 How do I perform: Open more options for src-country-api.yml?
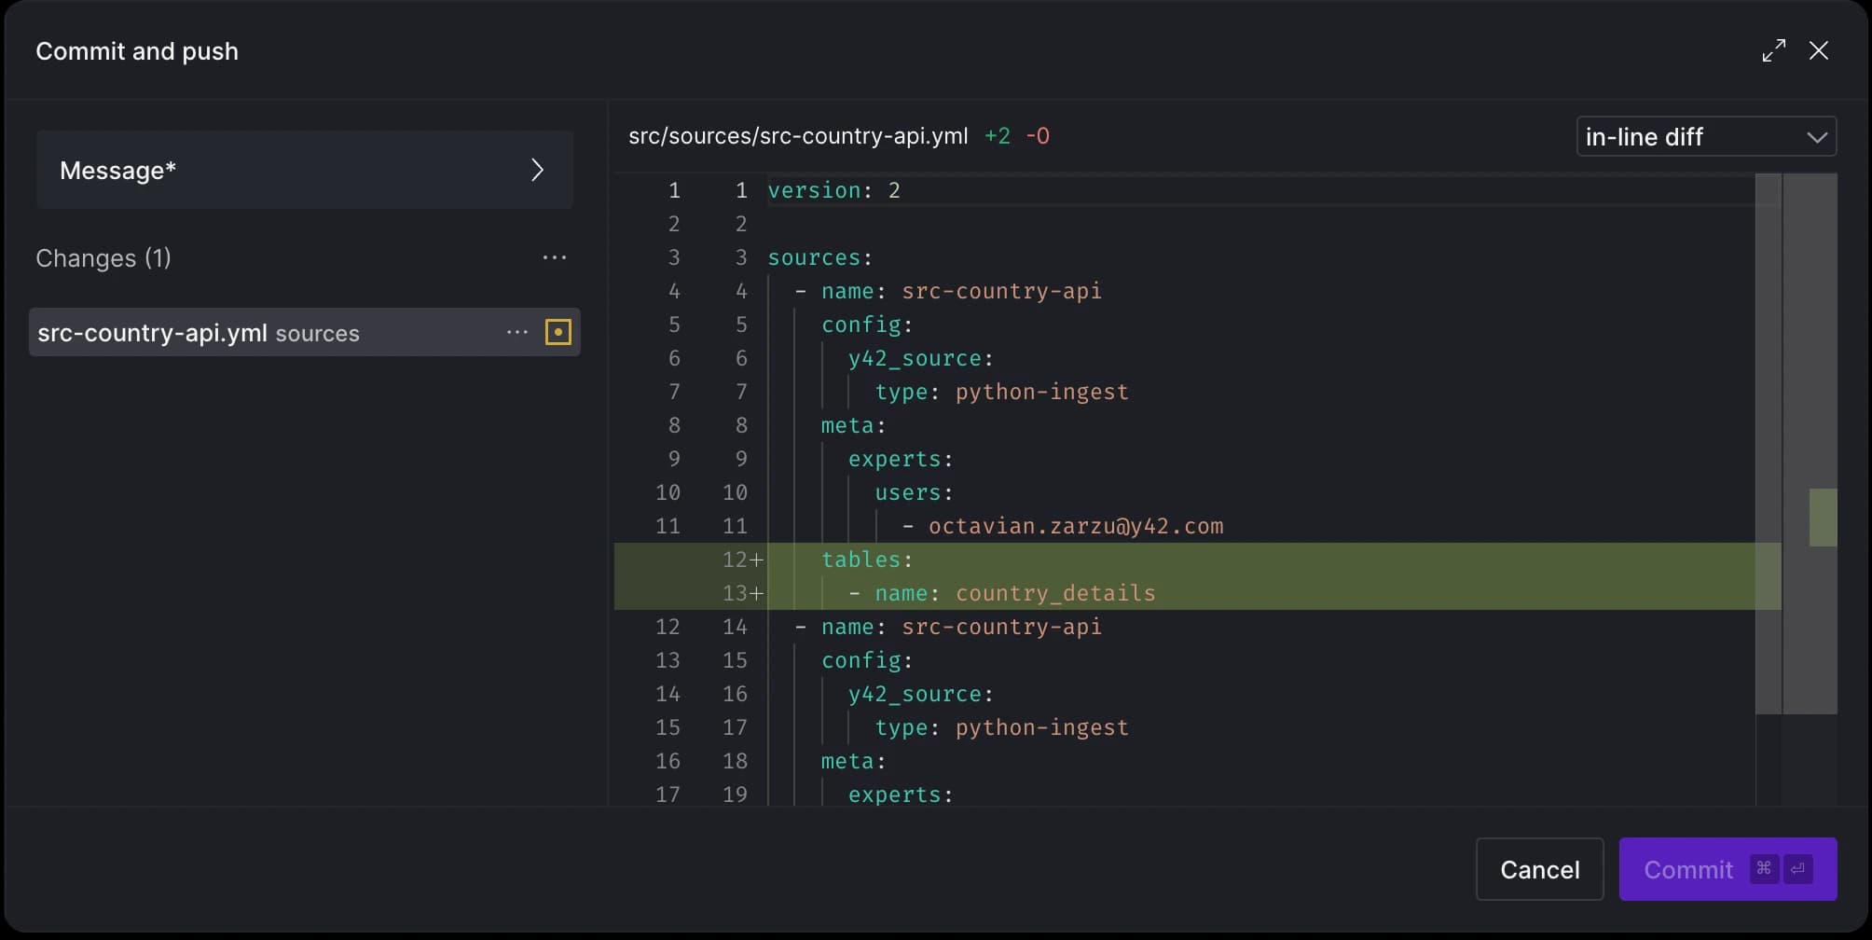pos(517,332)
